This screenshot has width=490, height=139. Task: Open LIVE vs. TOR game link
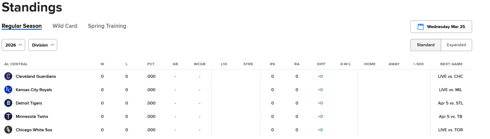pos(450,130)
